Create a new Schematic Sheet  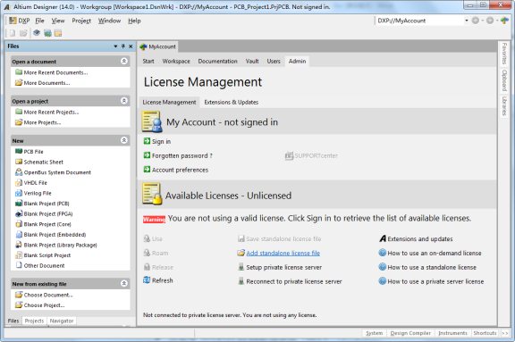tap(39, 162)
